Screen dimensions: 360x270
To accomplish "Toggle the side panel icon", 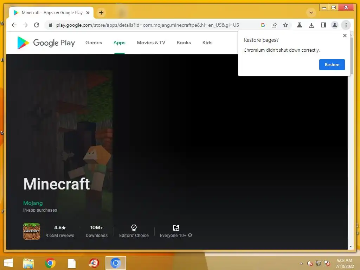I will tap(323, 25).
